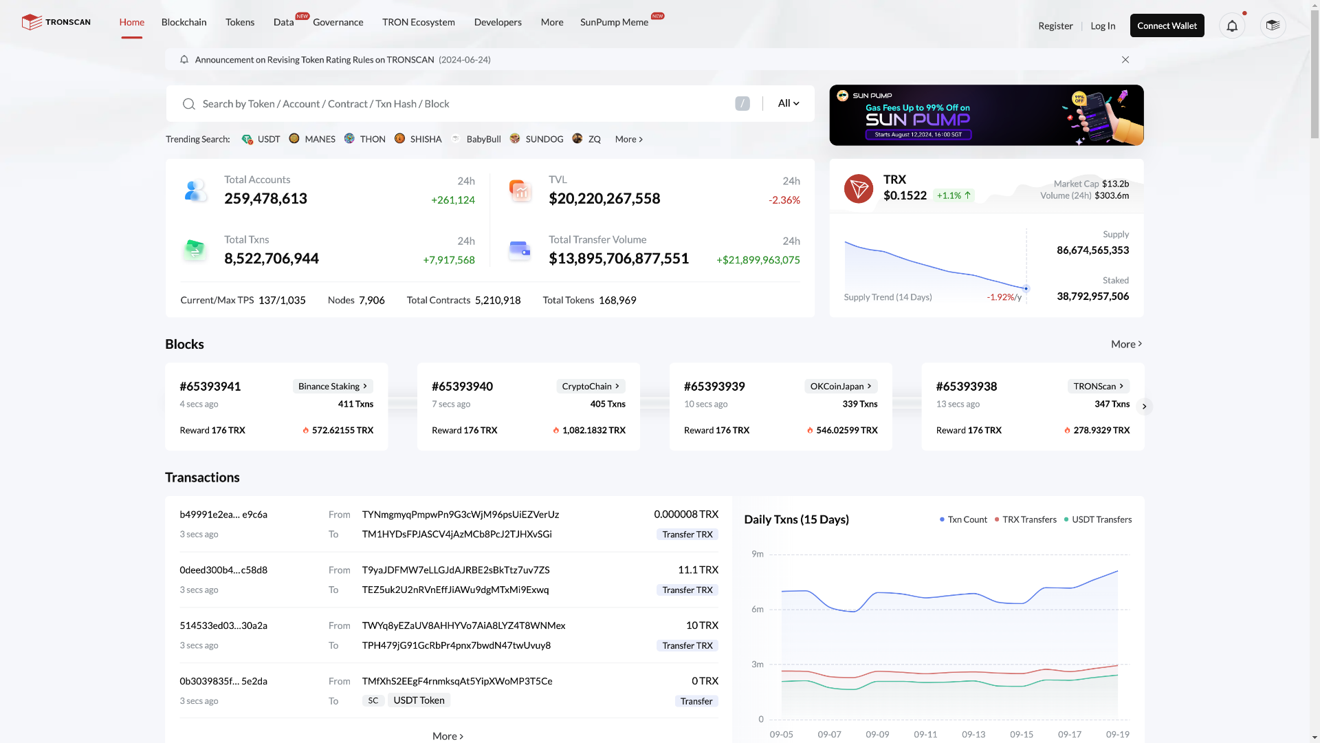Open the SunPump gas fees banner
The width and height of the screenshot is (1320, 743).
[x=986, y=115]
